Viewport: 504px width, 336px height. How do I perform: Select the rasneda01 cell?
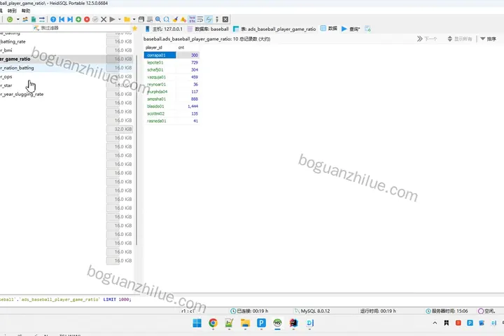click(160, 121)
